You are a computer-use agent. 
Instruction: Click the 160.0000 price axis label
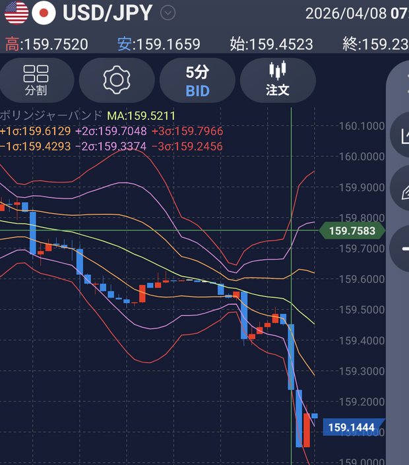362,156
